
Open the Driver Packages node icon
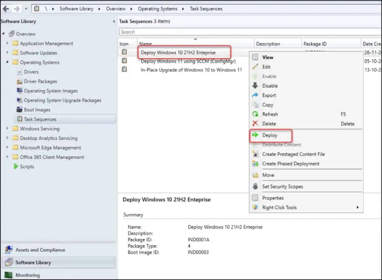[x=19, y=81]
